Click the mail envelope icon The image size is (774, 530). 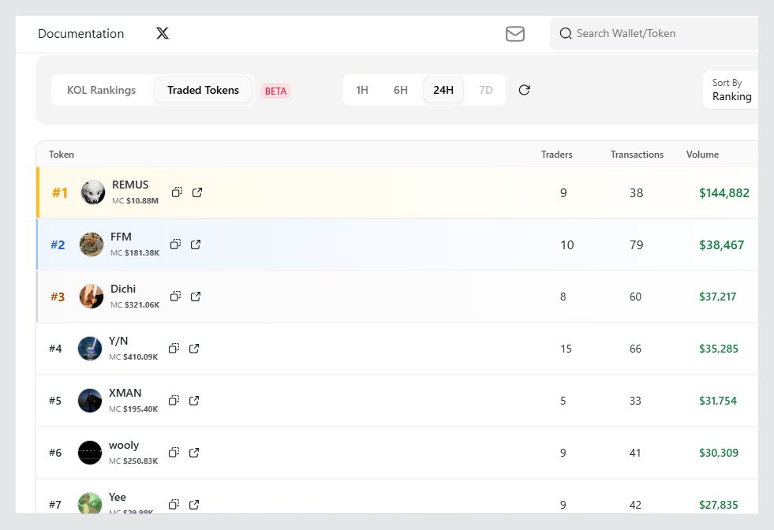515,34
